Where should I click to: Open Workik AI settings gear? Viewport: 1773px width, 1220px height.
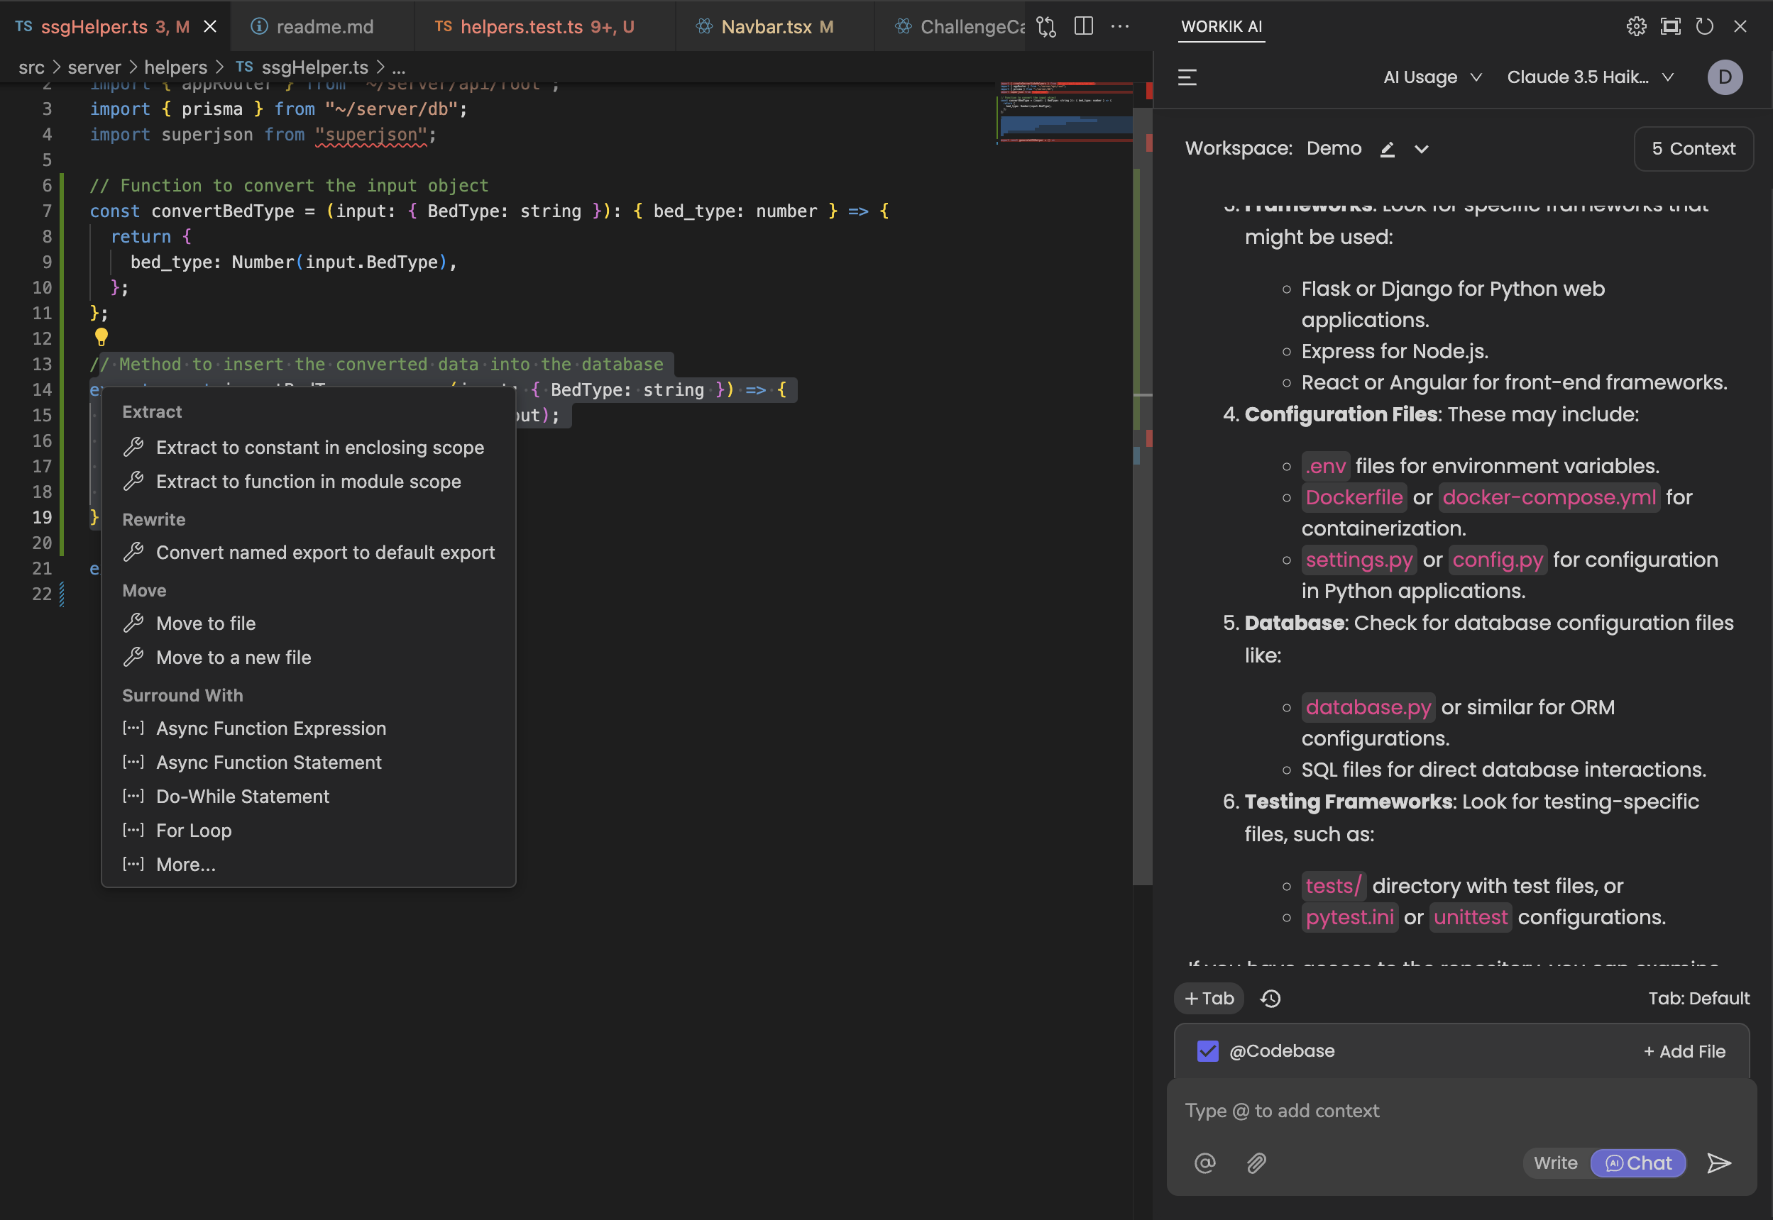pyautogui.click(x=1636, y=27)
